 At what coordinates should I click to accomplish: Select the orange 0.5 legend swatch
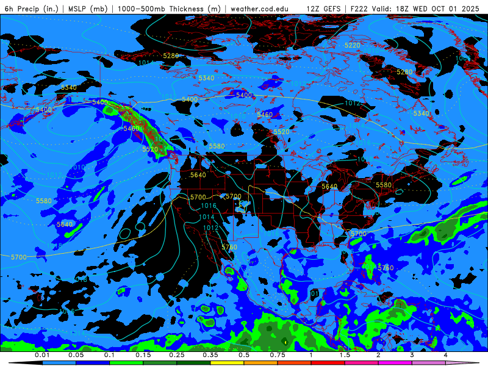(261, 363)
